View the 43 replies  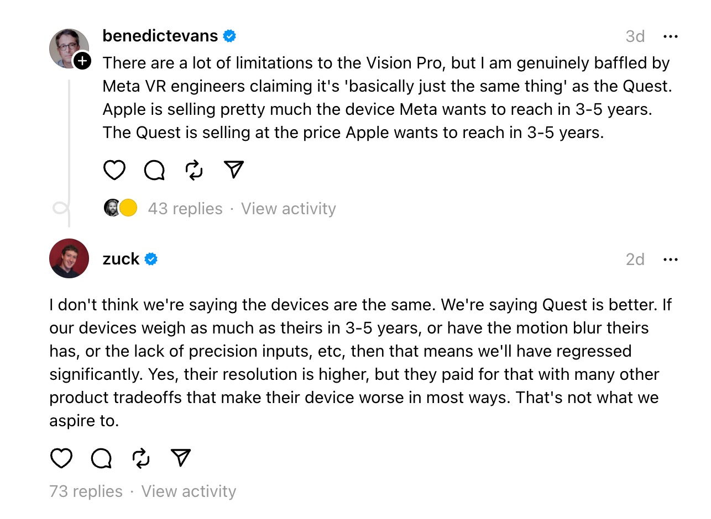pyautogui.click(x=185, y=209)
